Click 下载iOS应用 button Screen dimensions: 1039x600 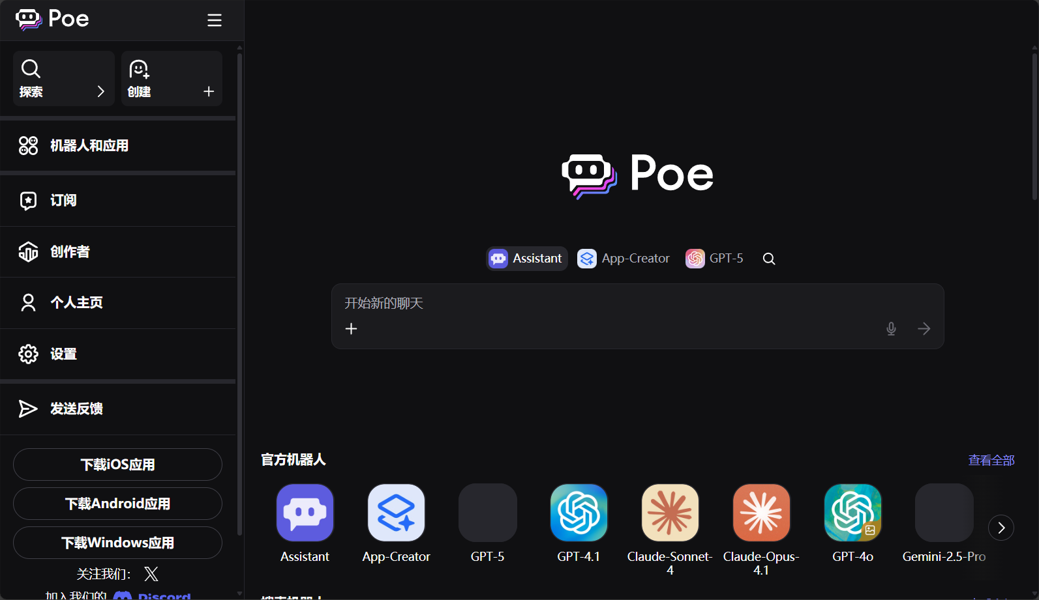117,464
